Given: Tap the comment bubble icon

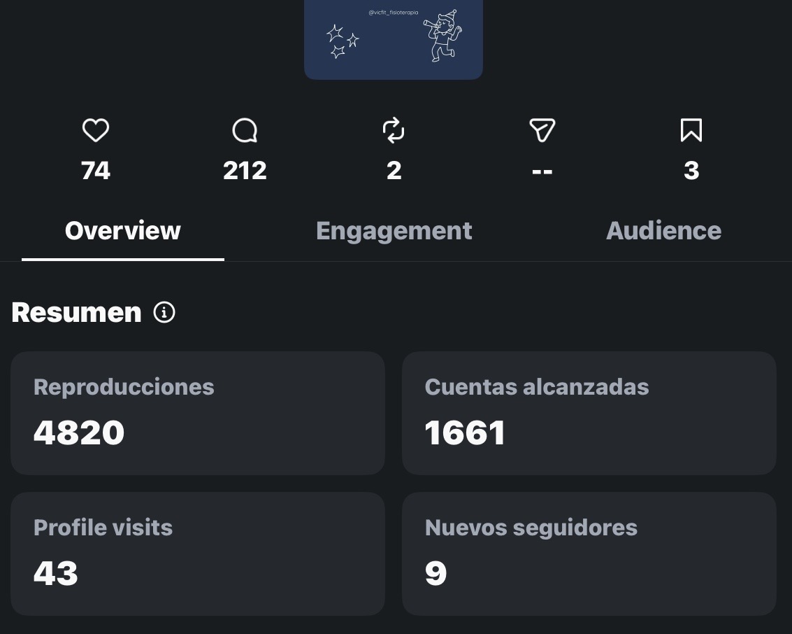Looking at the screenshot, I should point(245,130).
